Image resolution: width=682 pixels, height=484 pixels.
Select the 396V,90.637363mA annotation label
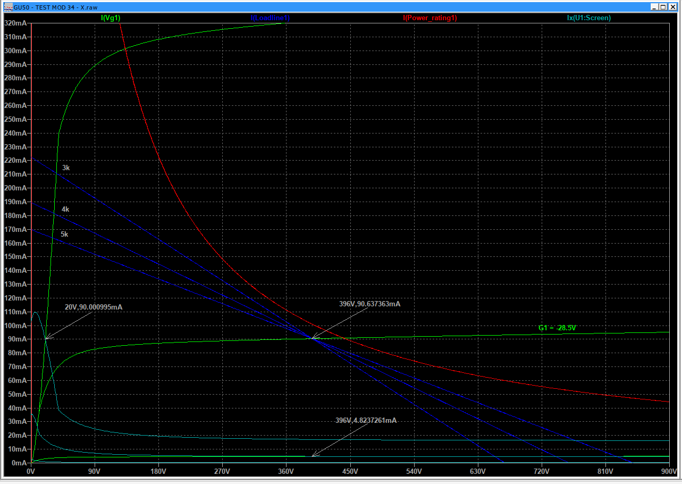369,304
